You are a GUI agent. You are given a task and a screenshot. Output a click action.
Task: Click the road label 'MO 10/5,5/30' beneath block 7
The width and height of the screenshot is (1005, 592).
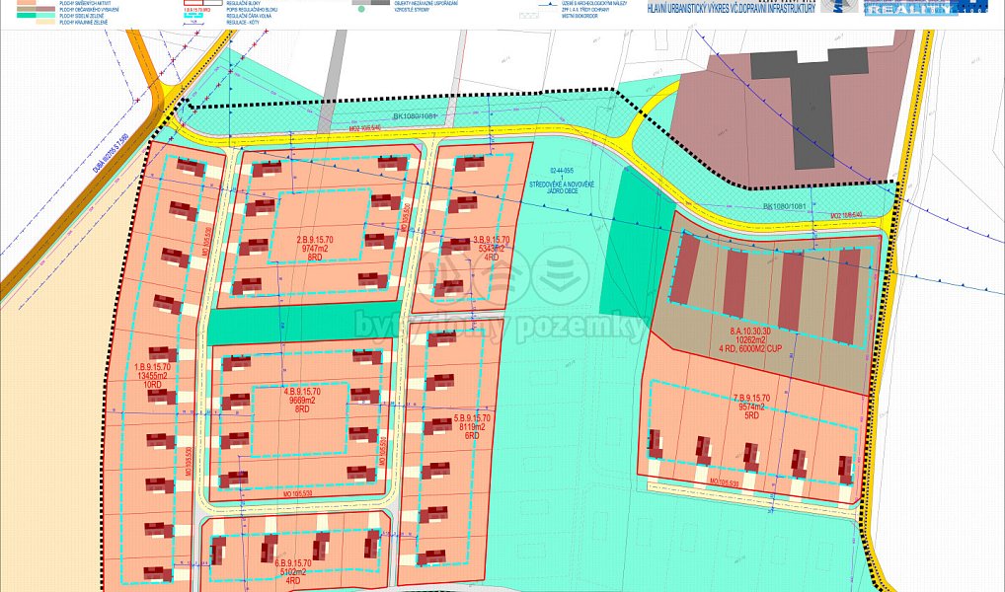[725, 481]
